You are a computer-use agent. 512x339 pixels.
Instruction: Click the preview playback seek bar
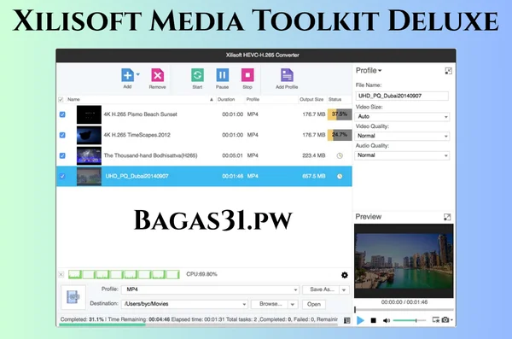click(x=404, y=309)
